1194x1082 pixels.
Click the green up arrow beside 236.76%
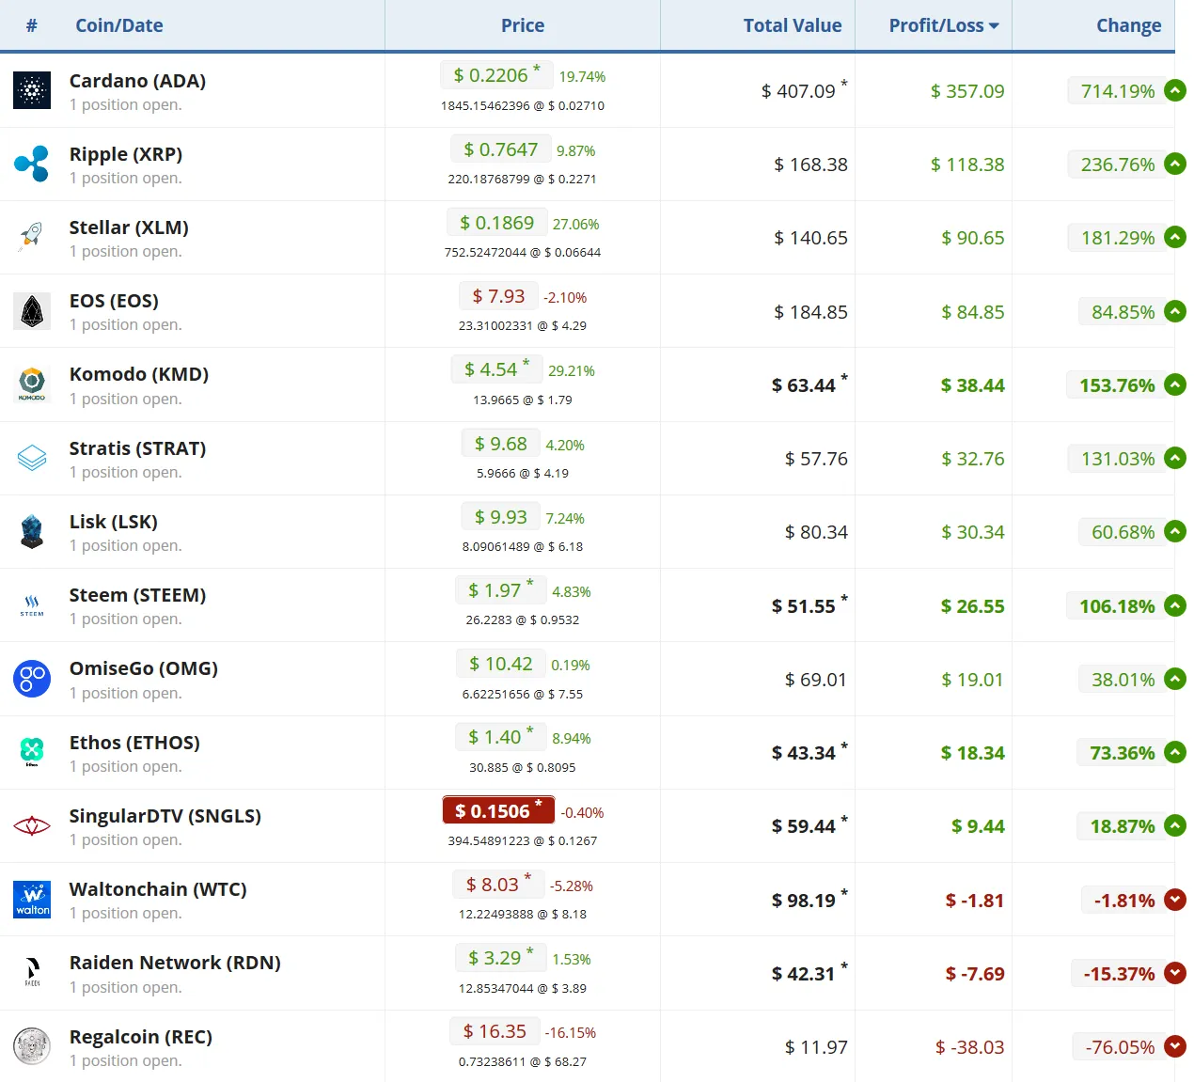click(1175, 164)
